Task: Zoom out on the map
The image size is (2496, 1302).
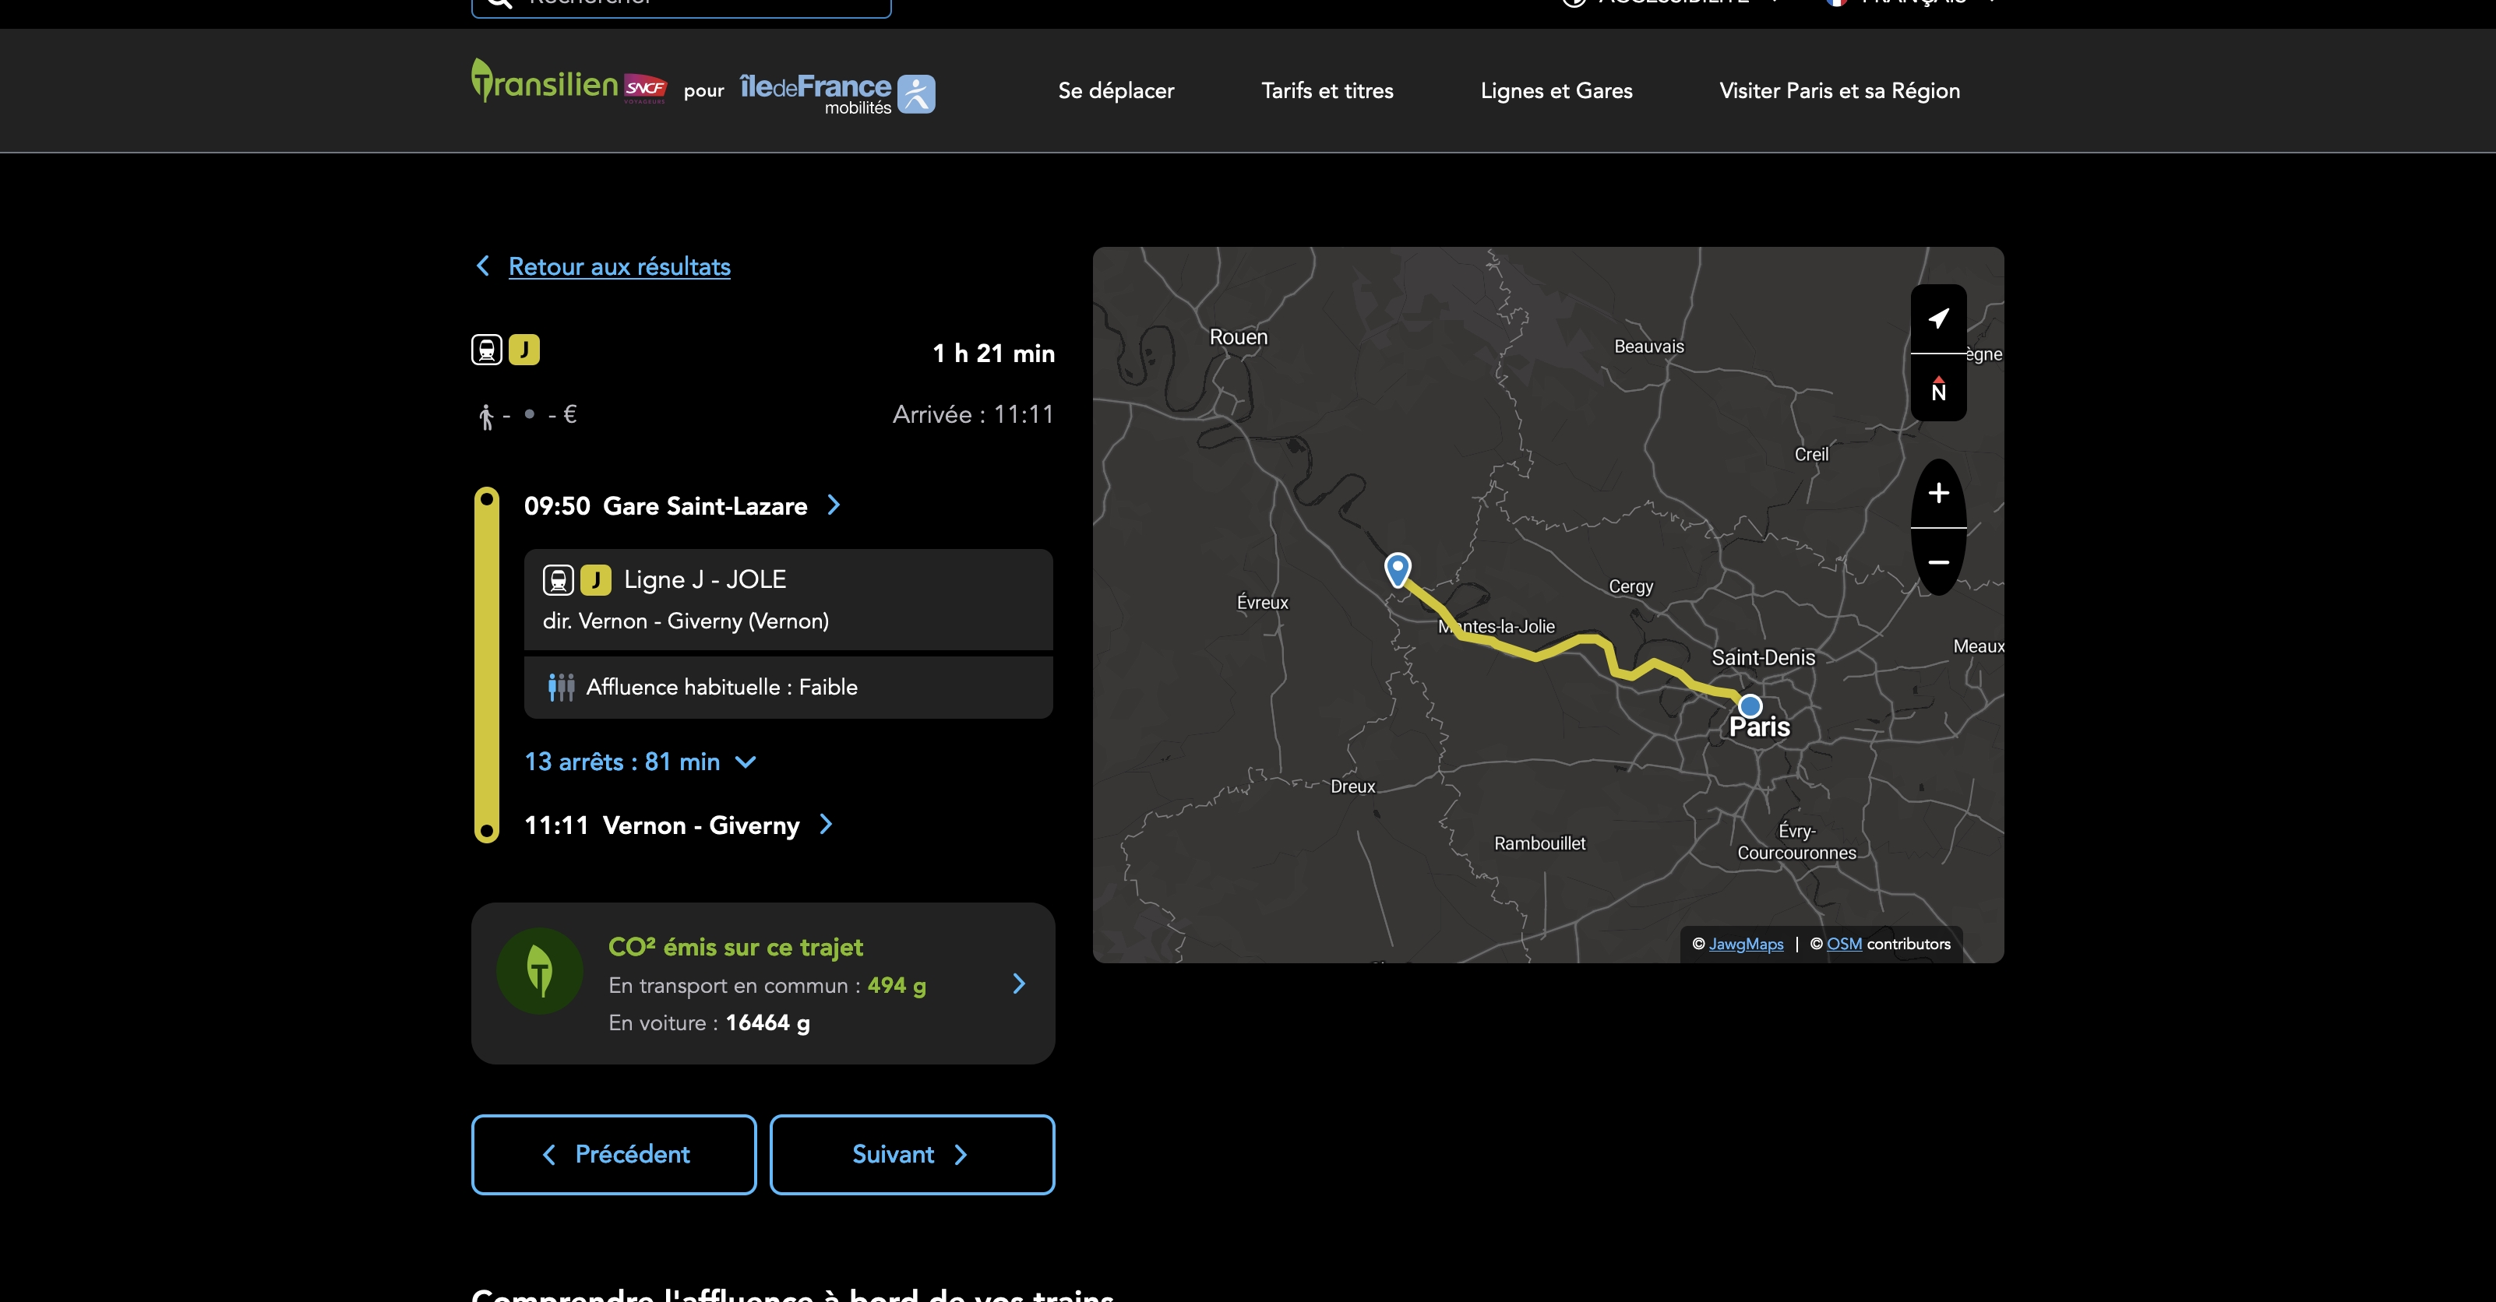Action: click(1938, 562)
